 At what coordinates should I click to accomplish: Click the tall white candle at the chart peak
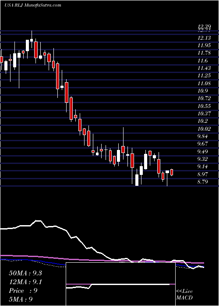click(x=27, y=45)
